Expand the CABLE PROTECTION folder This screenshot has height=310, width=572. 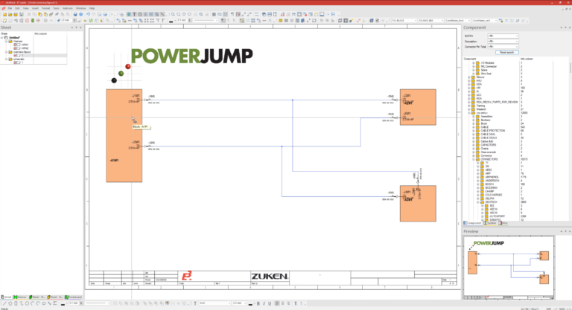coord(474,131)
